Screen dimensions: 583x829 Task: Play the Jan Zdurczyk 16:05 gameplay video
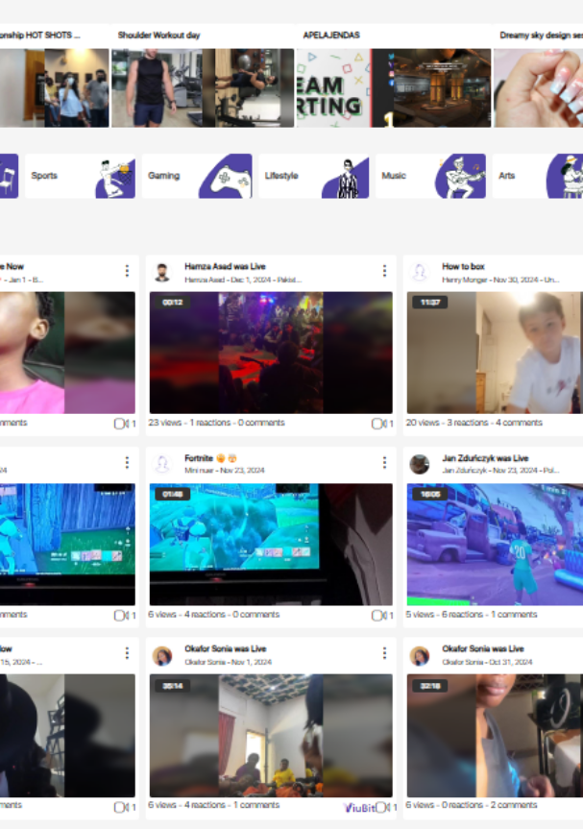(495, 545)
